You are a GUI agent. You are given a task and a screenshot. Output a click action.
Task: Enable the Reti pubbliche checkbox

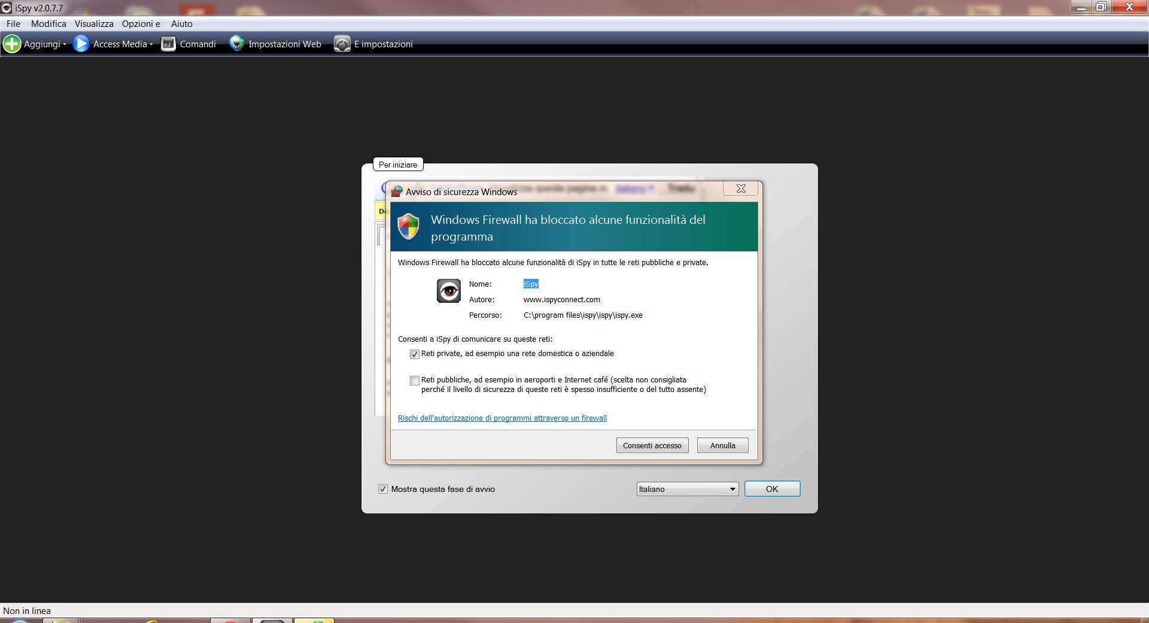click(x=414, y=381)
